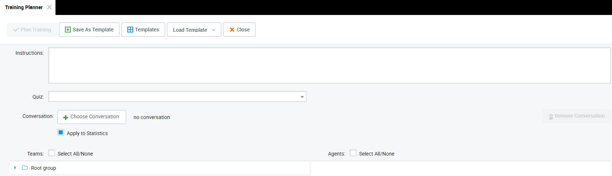Click the Choose Conversation button label
This screenshot has width=612, height=176.
(95, 117)
